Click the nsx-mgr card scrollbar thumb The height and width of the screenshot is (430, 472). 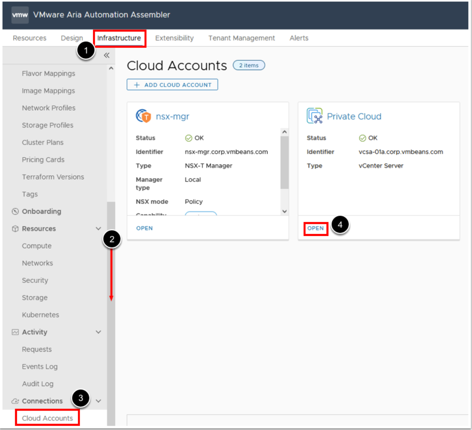tap(285, 162)
